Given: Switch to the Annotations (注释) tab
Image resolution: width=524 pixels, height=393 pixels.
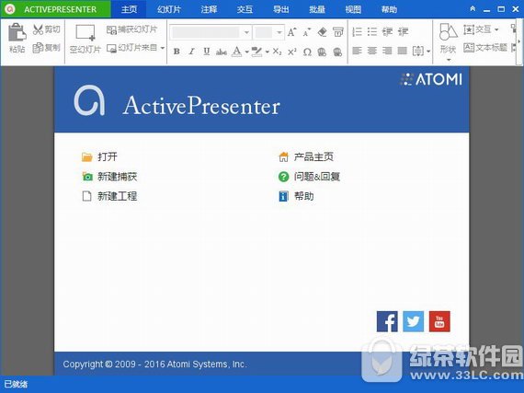Looking at the screenshot, I should [209, 9].
